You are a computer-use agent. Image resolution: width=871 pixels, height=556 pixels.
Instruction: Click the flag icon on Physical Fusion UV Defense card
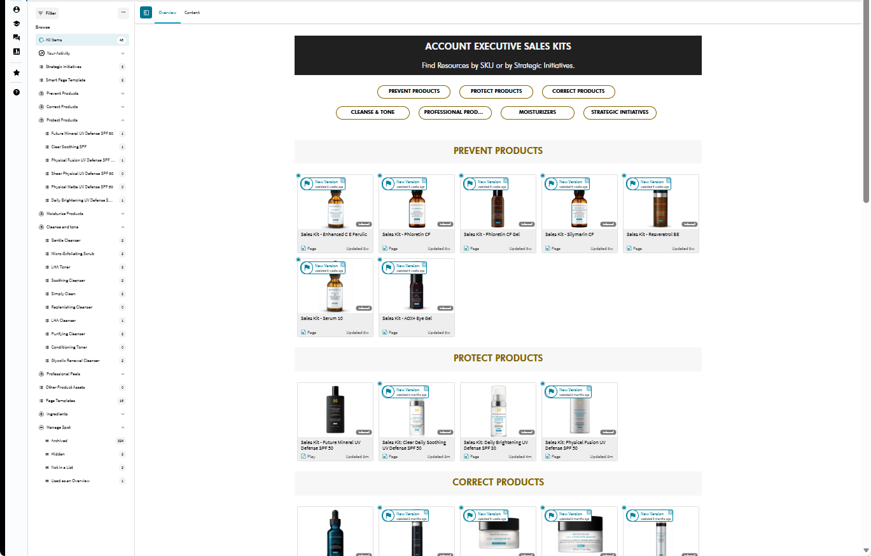pos(551,392)
